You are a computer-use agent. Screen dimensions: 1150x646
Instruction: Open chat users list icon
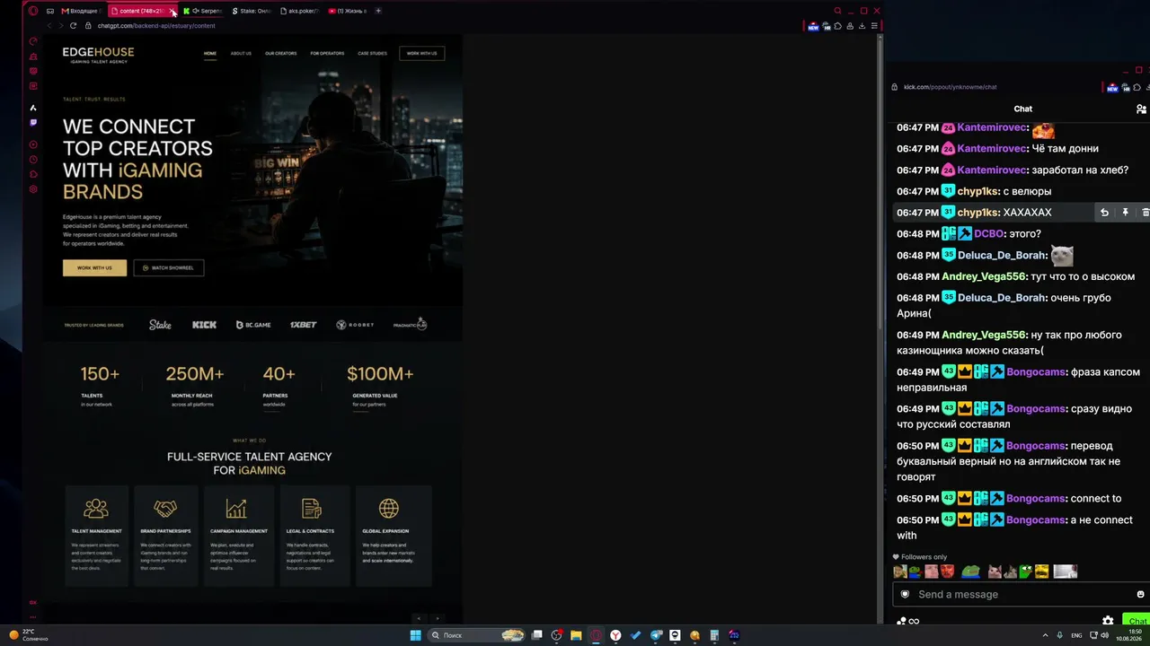click(1141, 109)
